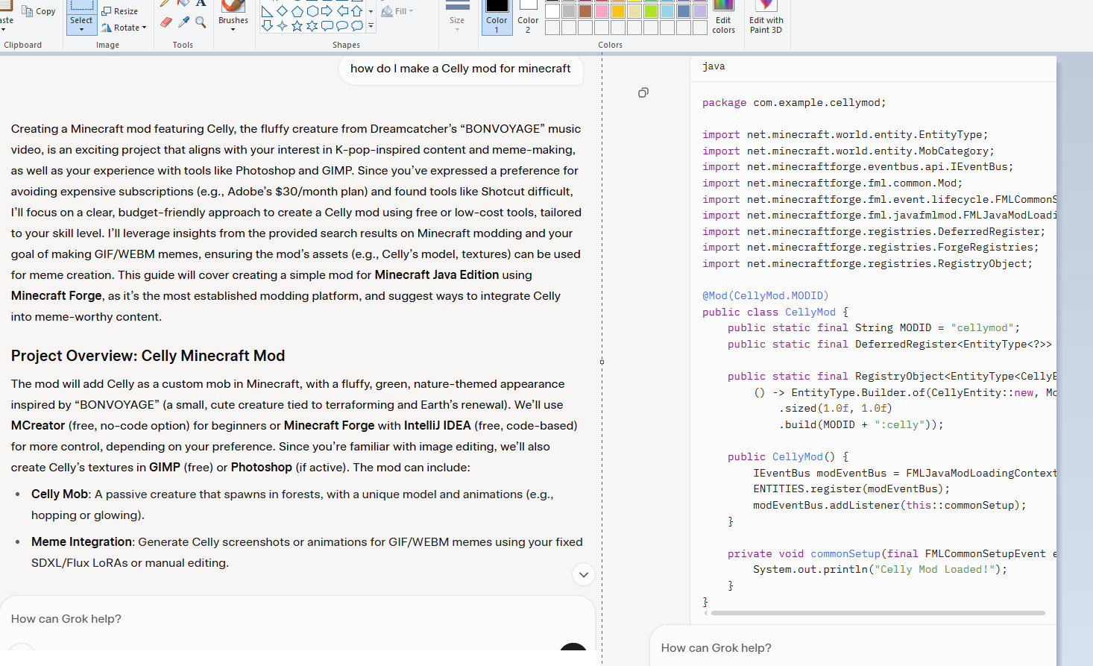
Task: Click the copy code icon beside java block
Action: 643,92
